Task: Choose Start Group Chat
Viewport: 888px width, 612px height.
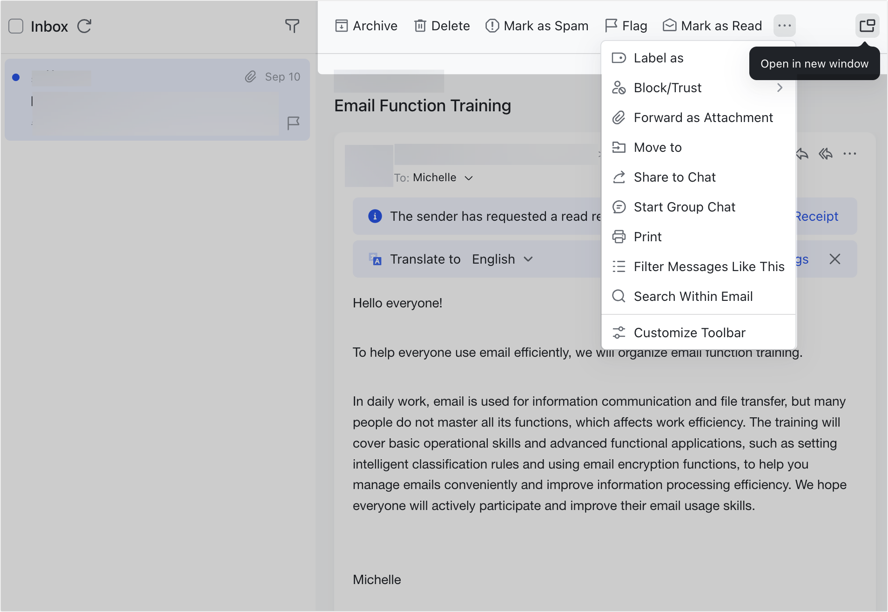Action: click(698, 207)
